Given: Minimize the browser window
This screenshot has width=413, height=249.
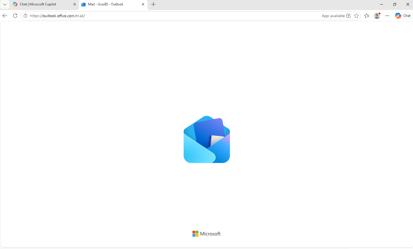Looking at the screenshot, I should [x=382, y=4].
